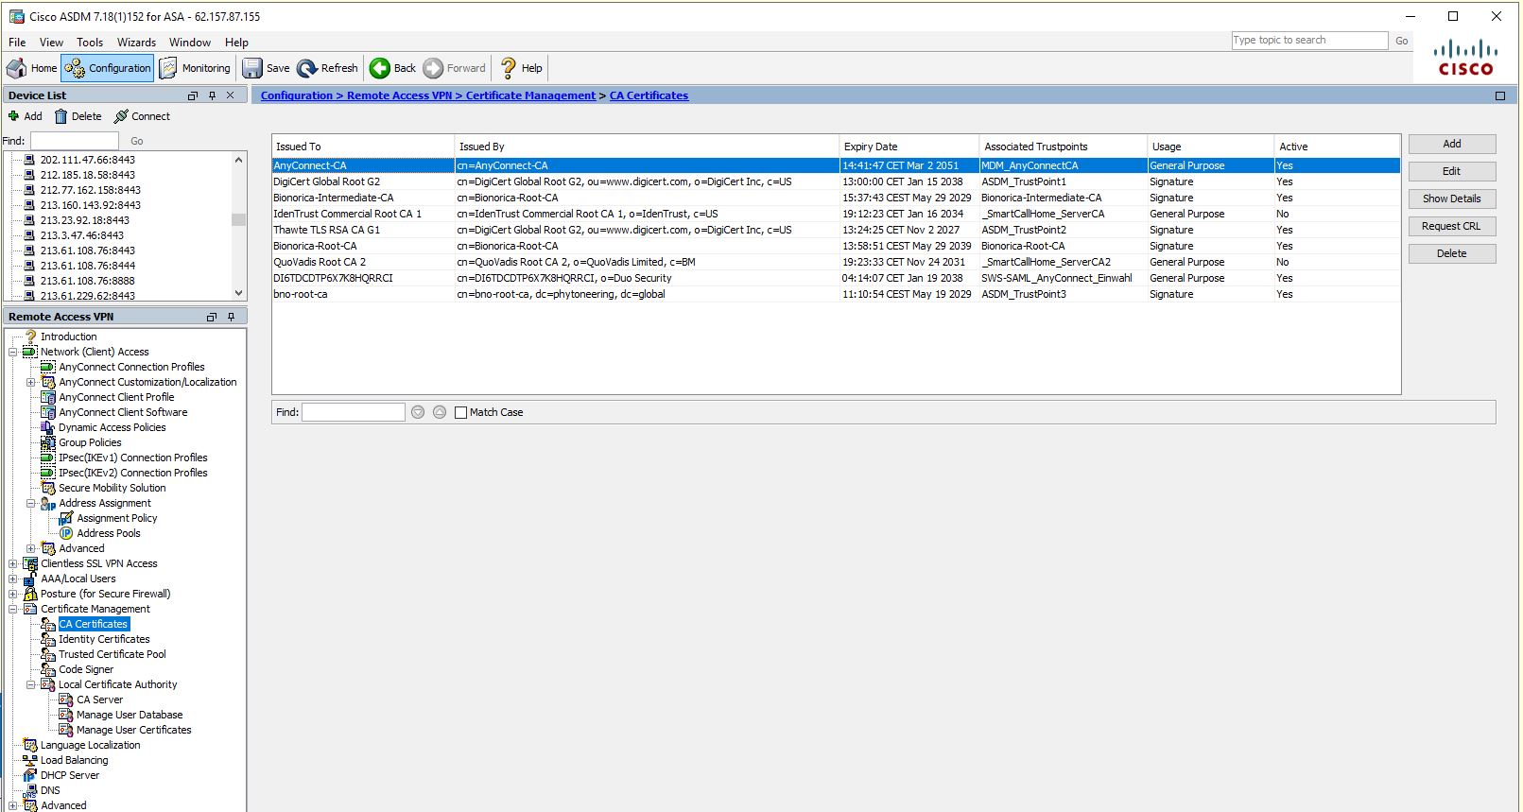
Task: Expand the Advanced node under Network Access
Action: point(30,548)
